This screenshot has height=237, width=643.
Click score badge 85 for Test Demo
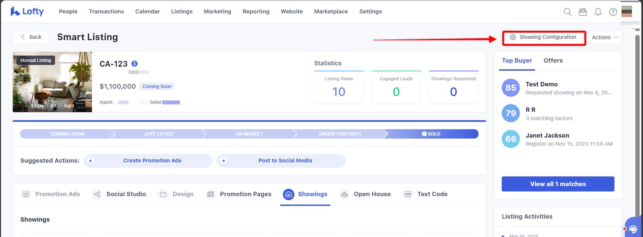(511, 88)
